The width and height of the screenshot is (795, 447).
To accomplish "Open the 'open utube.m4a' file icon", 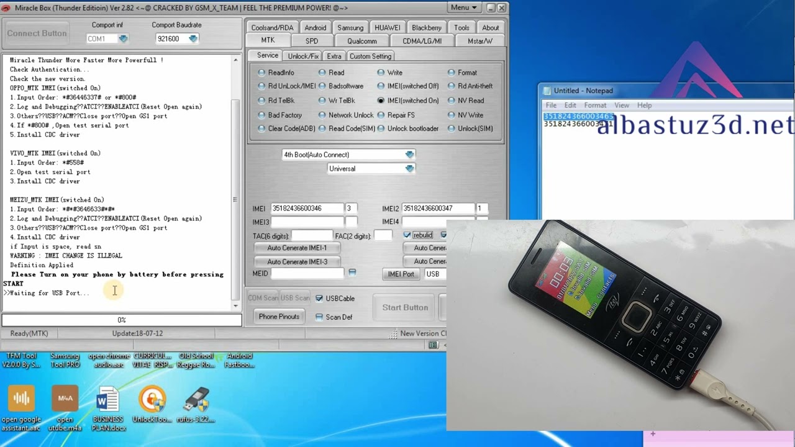I will [x=65, y=408].
